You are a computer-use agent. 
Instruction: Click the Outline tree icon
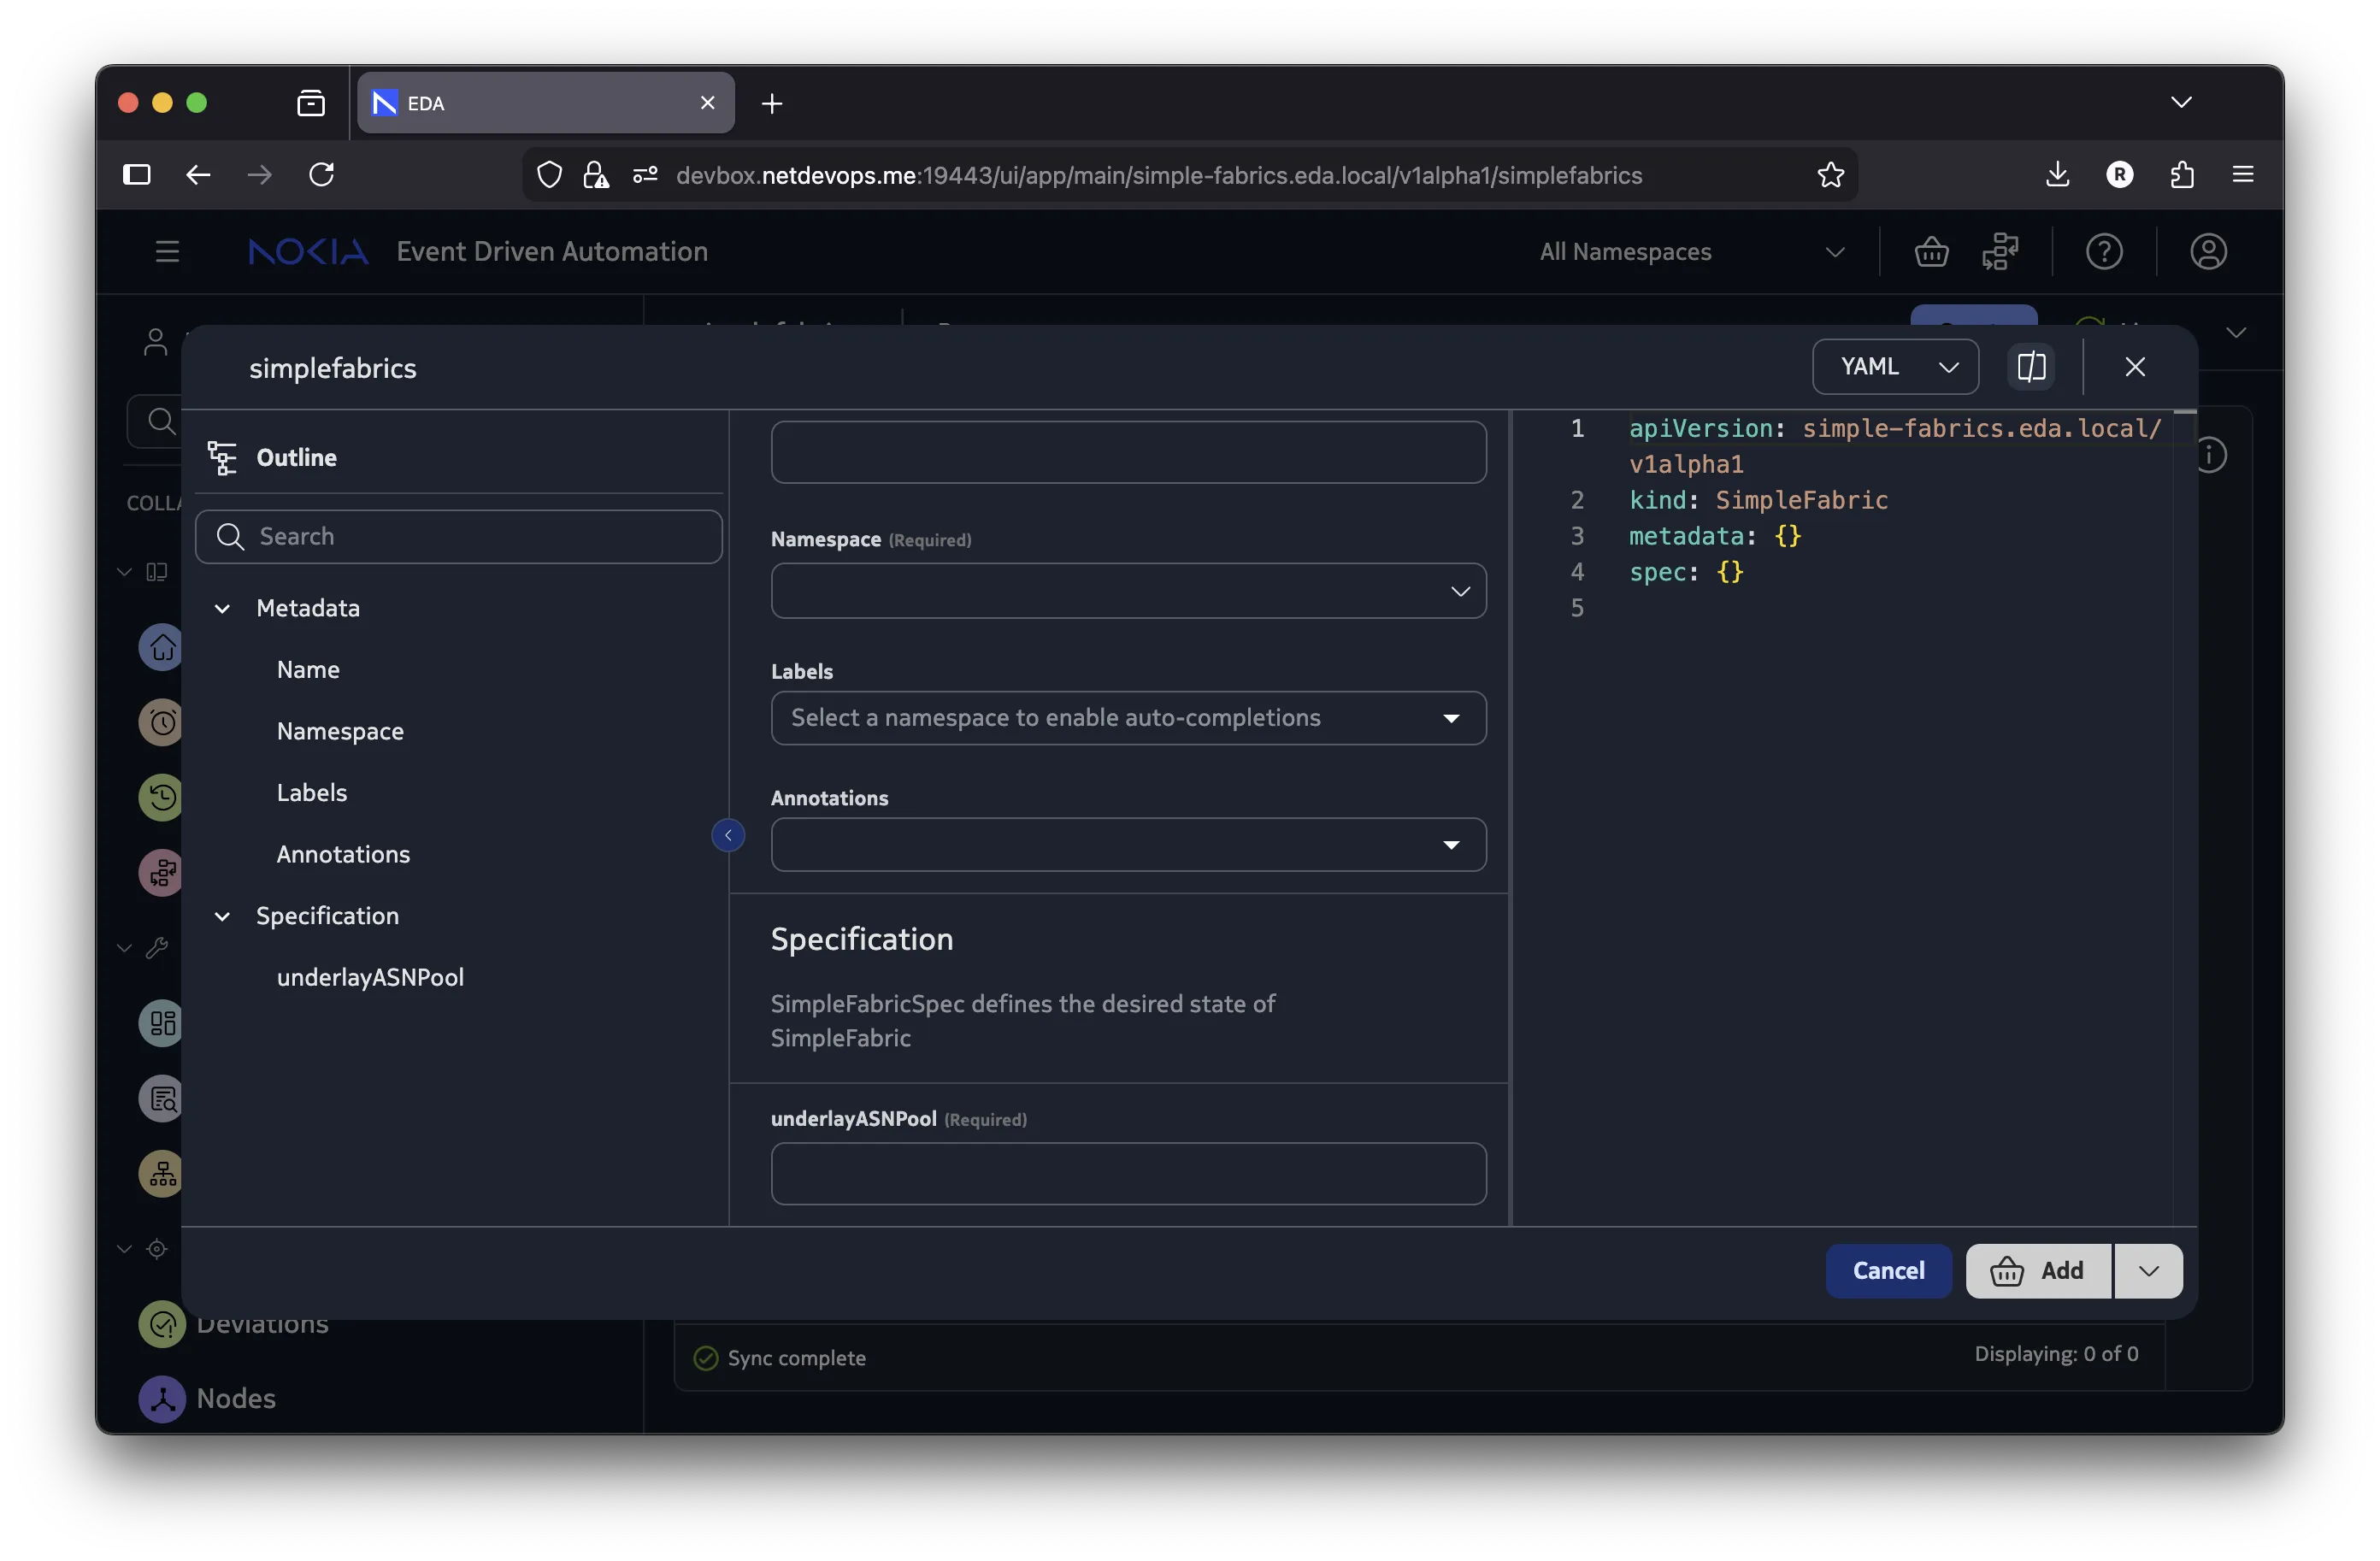pos(222,458)
